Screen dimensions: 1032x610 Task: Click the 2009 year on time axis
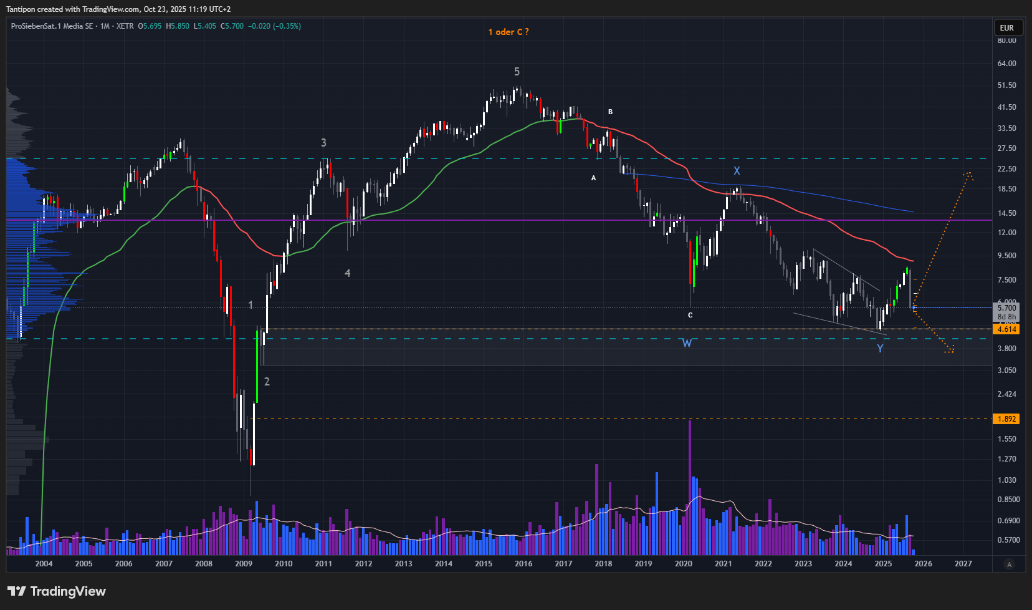coord(243,564)
